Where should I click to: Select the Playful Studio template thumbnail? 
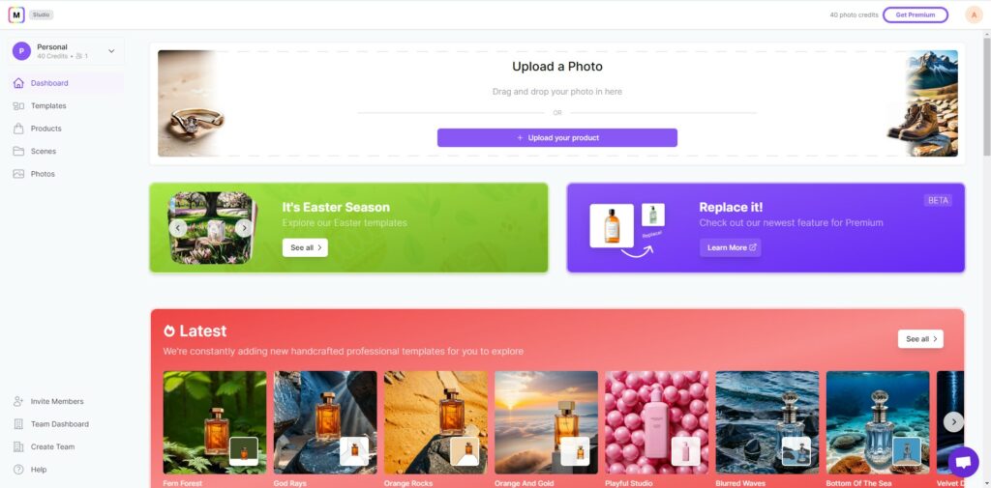[x=657, y=422]
